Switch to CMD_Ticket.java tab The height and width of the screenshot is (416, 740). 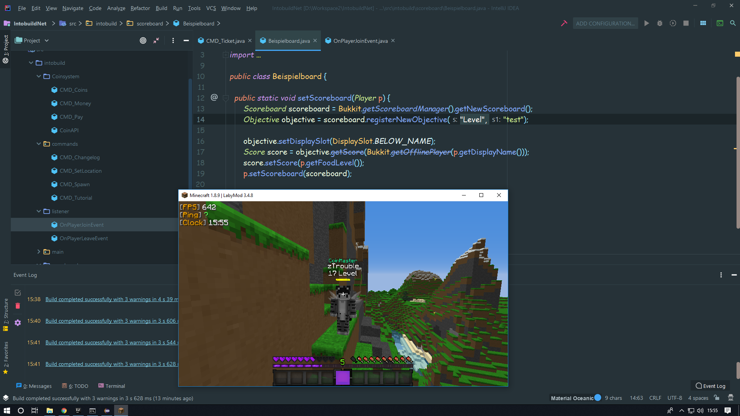(x=225, y=40)
